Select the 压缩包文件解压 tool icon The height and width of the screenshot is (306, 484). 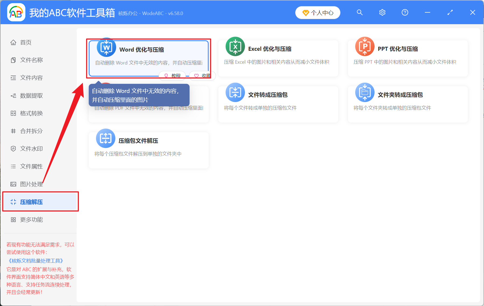click(105, 138)
